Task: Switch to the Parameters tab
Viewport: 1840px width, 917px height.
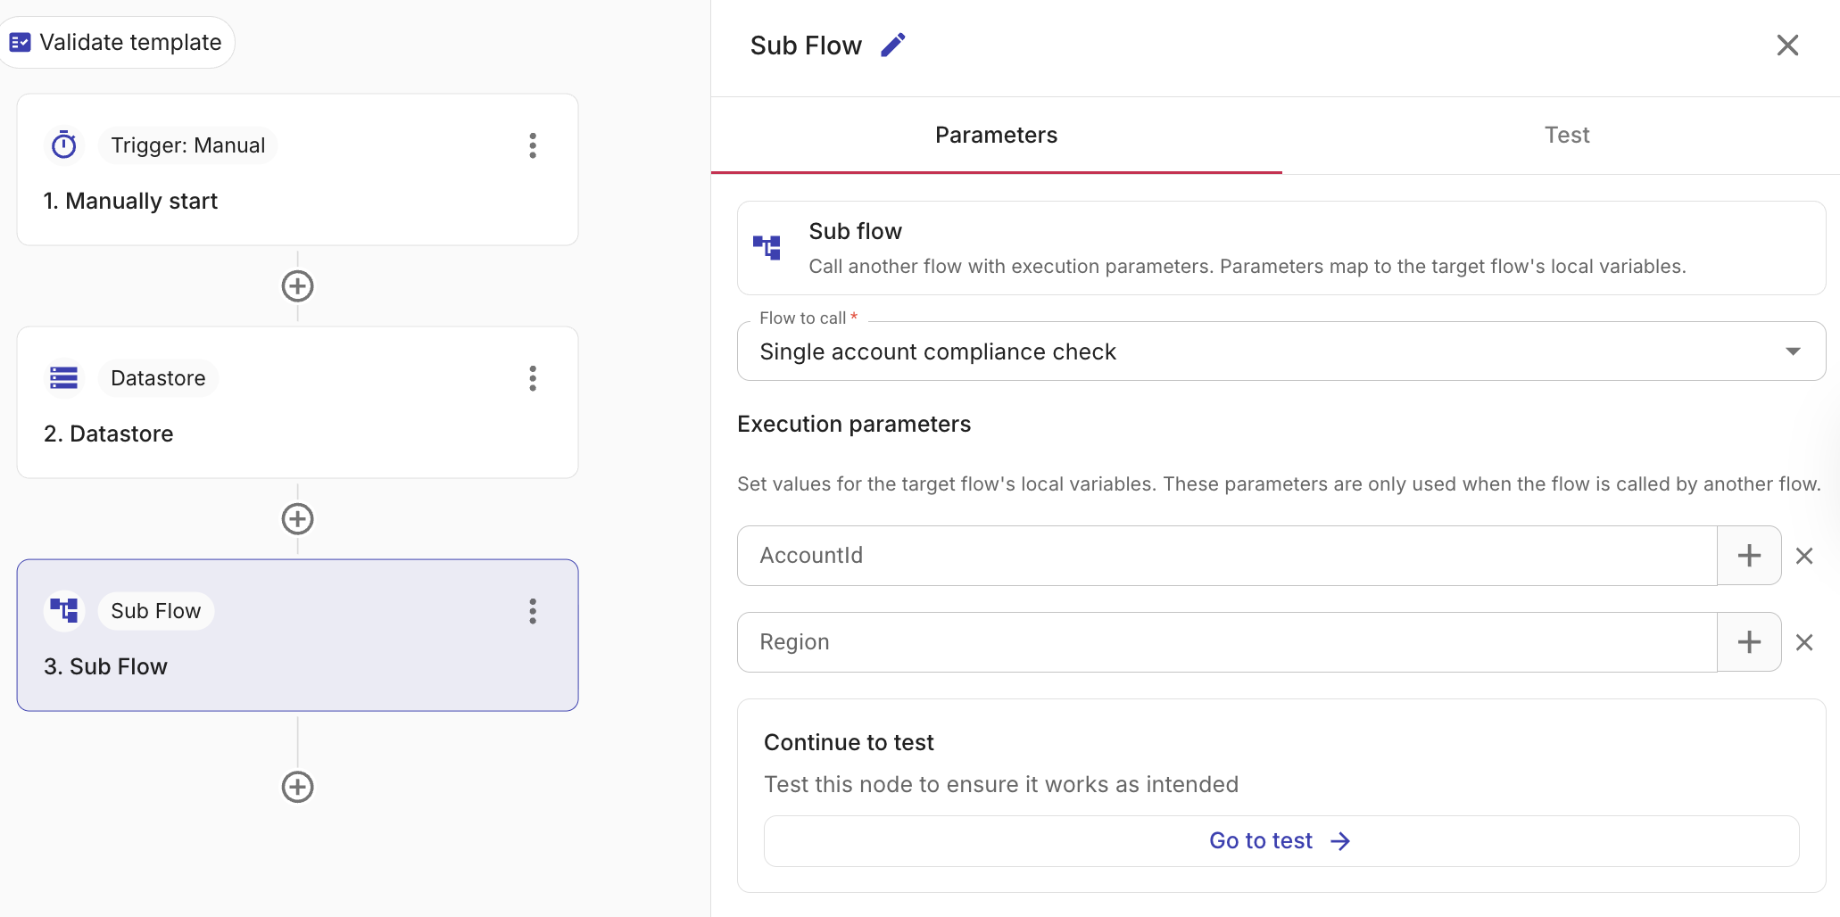Action: (x=996, y=135)
